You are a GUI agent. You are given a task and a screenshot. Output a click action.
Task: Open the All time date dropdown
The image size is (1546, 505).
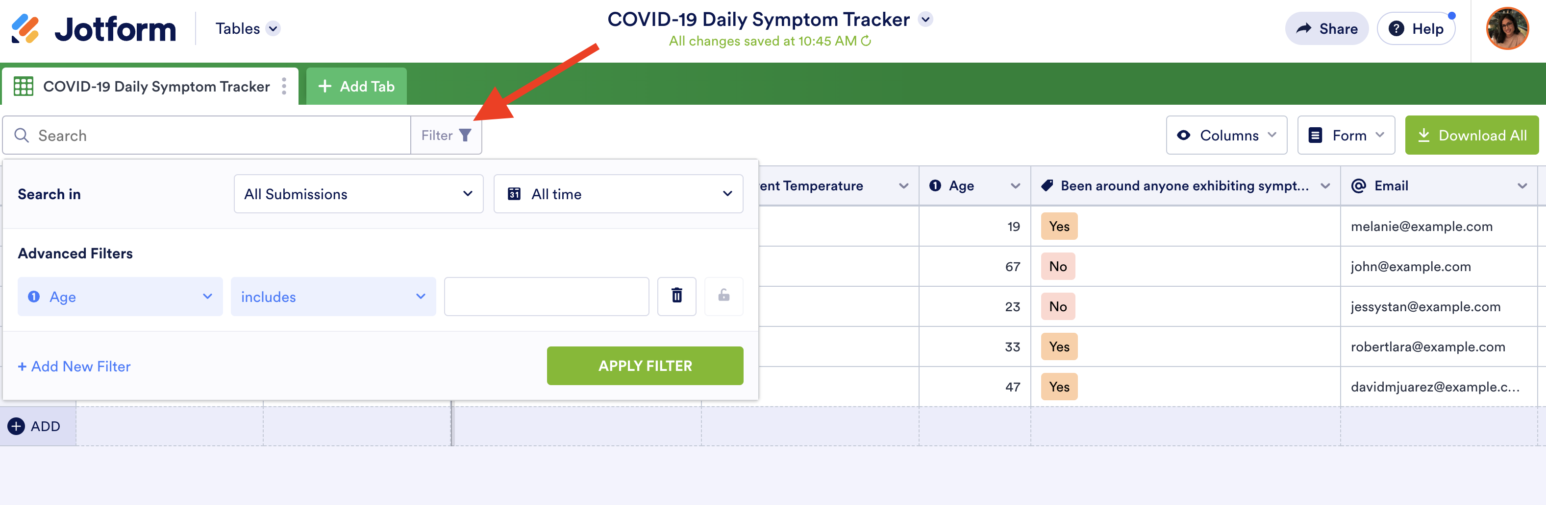pyautogui.click(x=618, y=194)
